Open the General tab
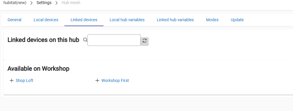The width and height of the screenshot is (293, 111). [x=14, y=20]
